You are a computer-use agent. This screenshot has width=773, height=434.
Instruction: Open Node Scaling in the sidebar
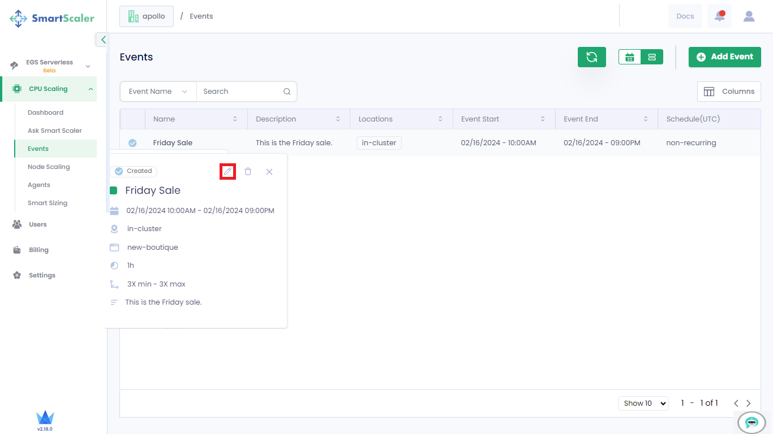[x=49, y=167]
